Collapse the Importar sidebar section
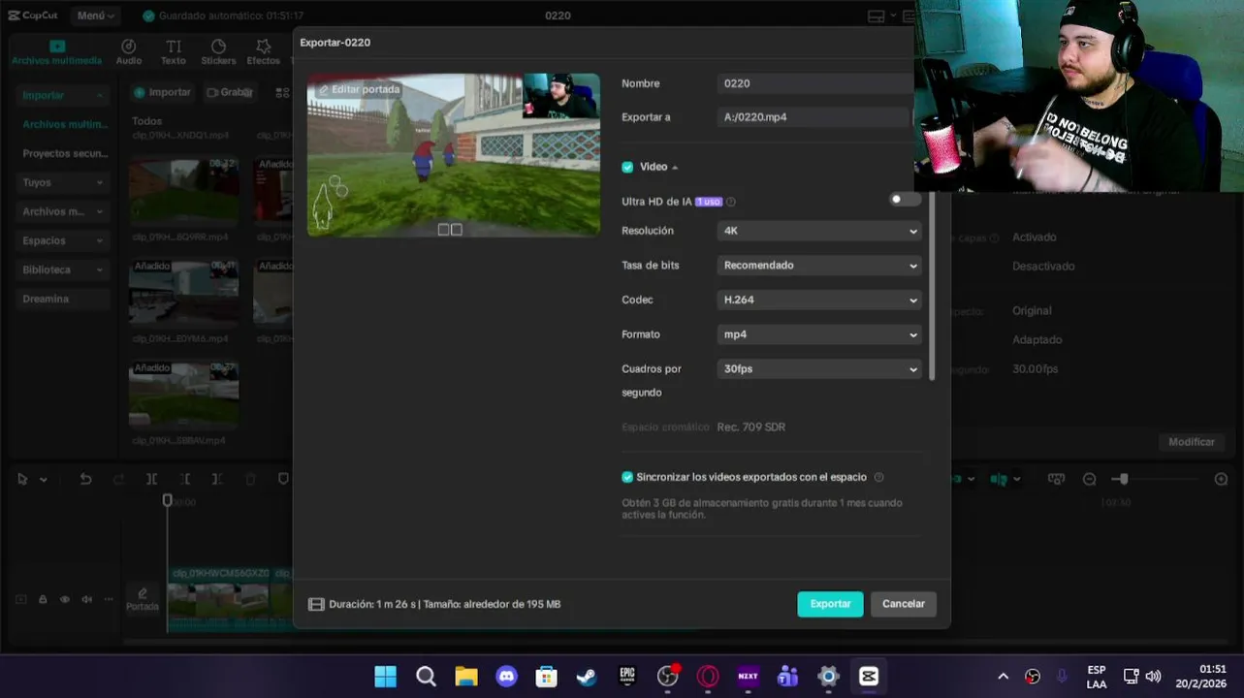Screen dimensions: 1244x698 pyautogui.click(x=62, y=95)
